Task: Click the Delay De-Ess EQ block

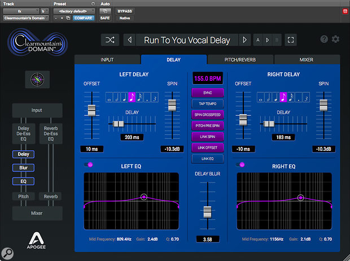Action: [24, 134]
